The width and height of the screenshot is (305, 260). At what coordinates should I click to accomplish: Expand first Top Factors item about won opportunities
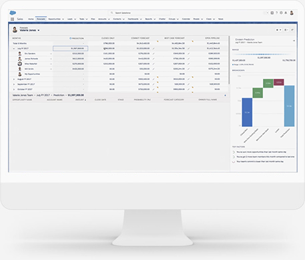click(234, 152)
